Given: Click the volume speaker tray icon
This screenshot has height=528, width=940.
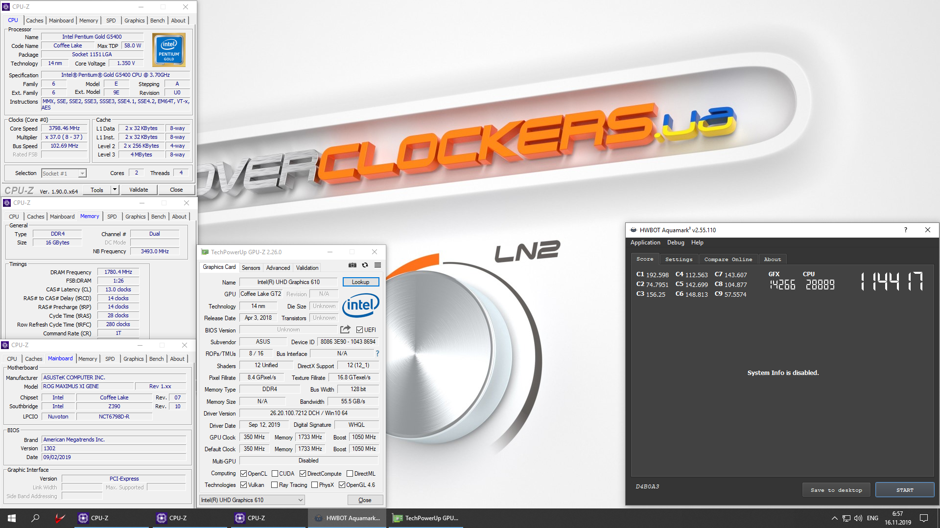Looking at the screenshot, I should point(858,518).
